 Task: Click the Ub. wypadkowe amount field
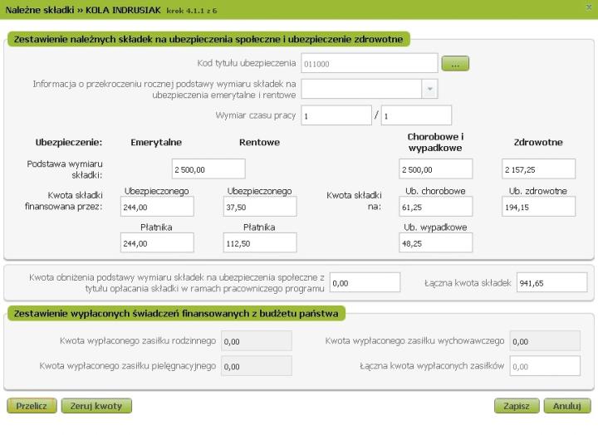pyautogui.click(x=435, y=242)
